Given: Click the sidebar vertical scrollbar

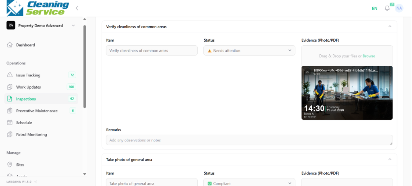Looking at the screenshot, I should [x=85, y=66].
